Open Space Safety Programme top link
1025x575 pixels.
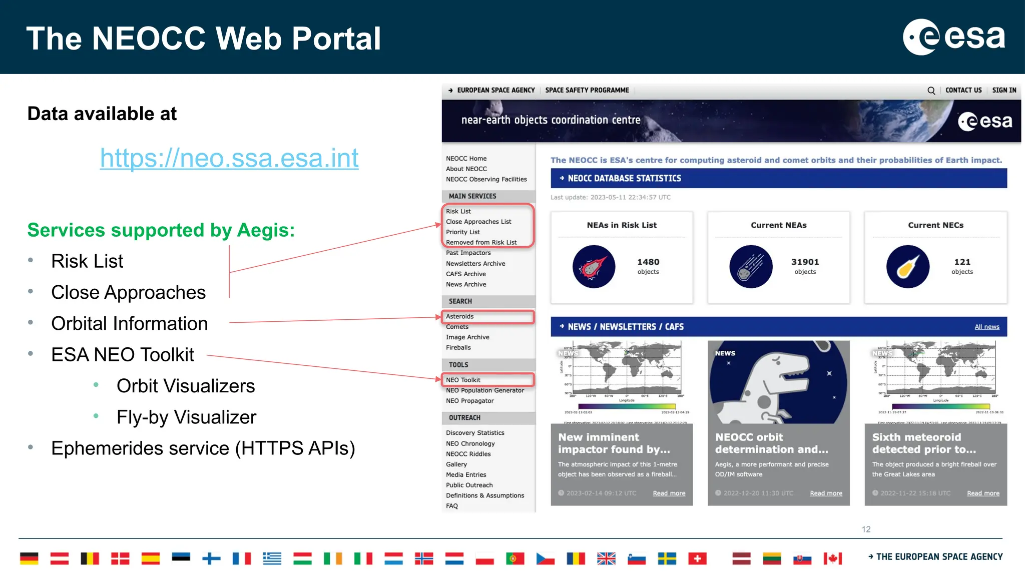point(587,91)
